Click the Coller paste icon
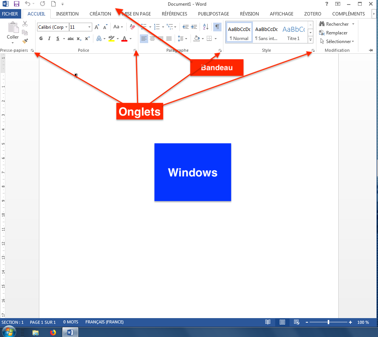The height and width of the screenshot is (337, 378). 13,27
